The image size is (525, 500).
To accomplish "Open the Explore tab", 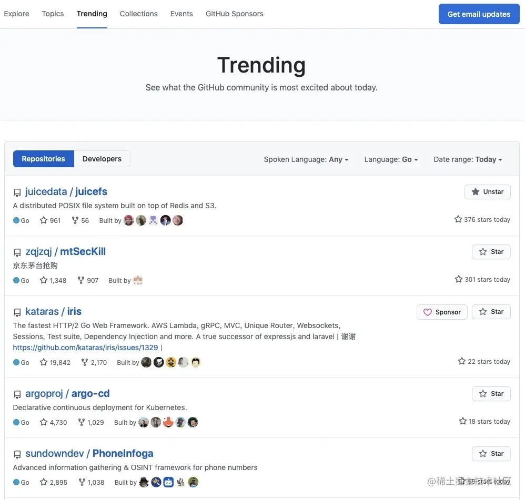I will pos(16,14).
